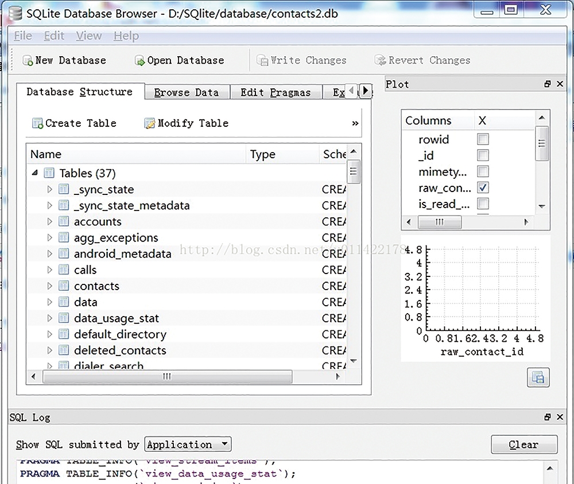The height and width of the screenshot is (484, 574).
Task: Expand the deleted_contacts table node
Action: coord(50,350)
